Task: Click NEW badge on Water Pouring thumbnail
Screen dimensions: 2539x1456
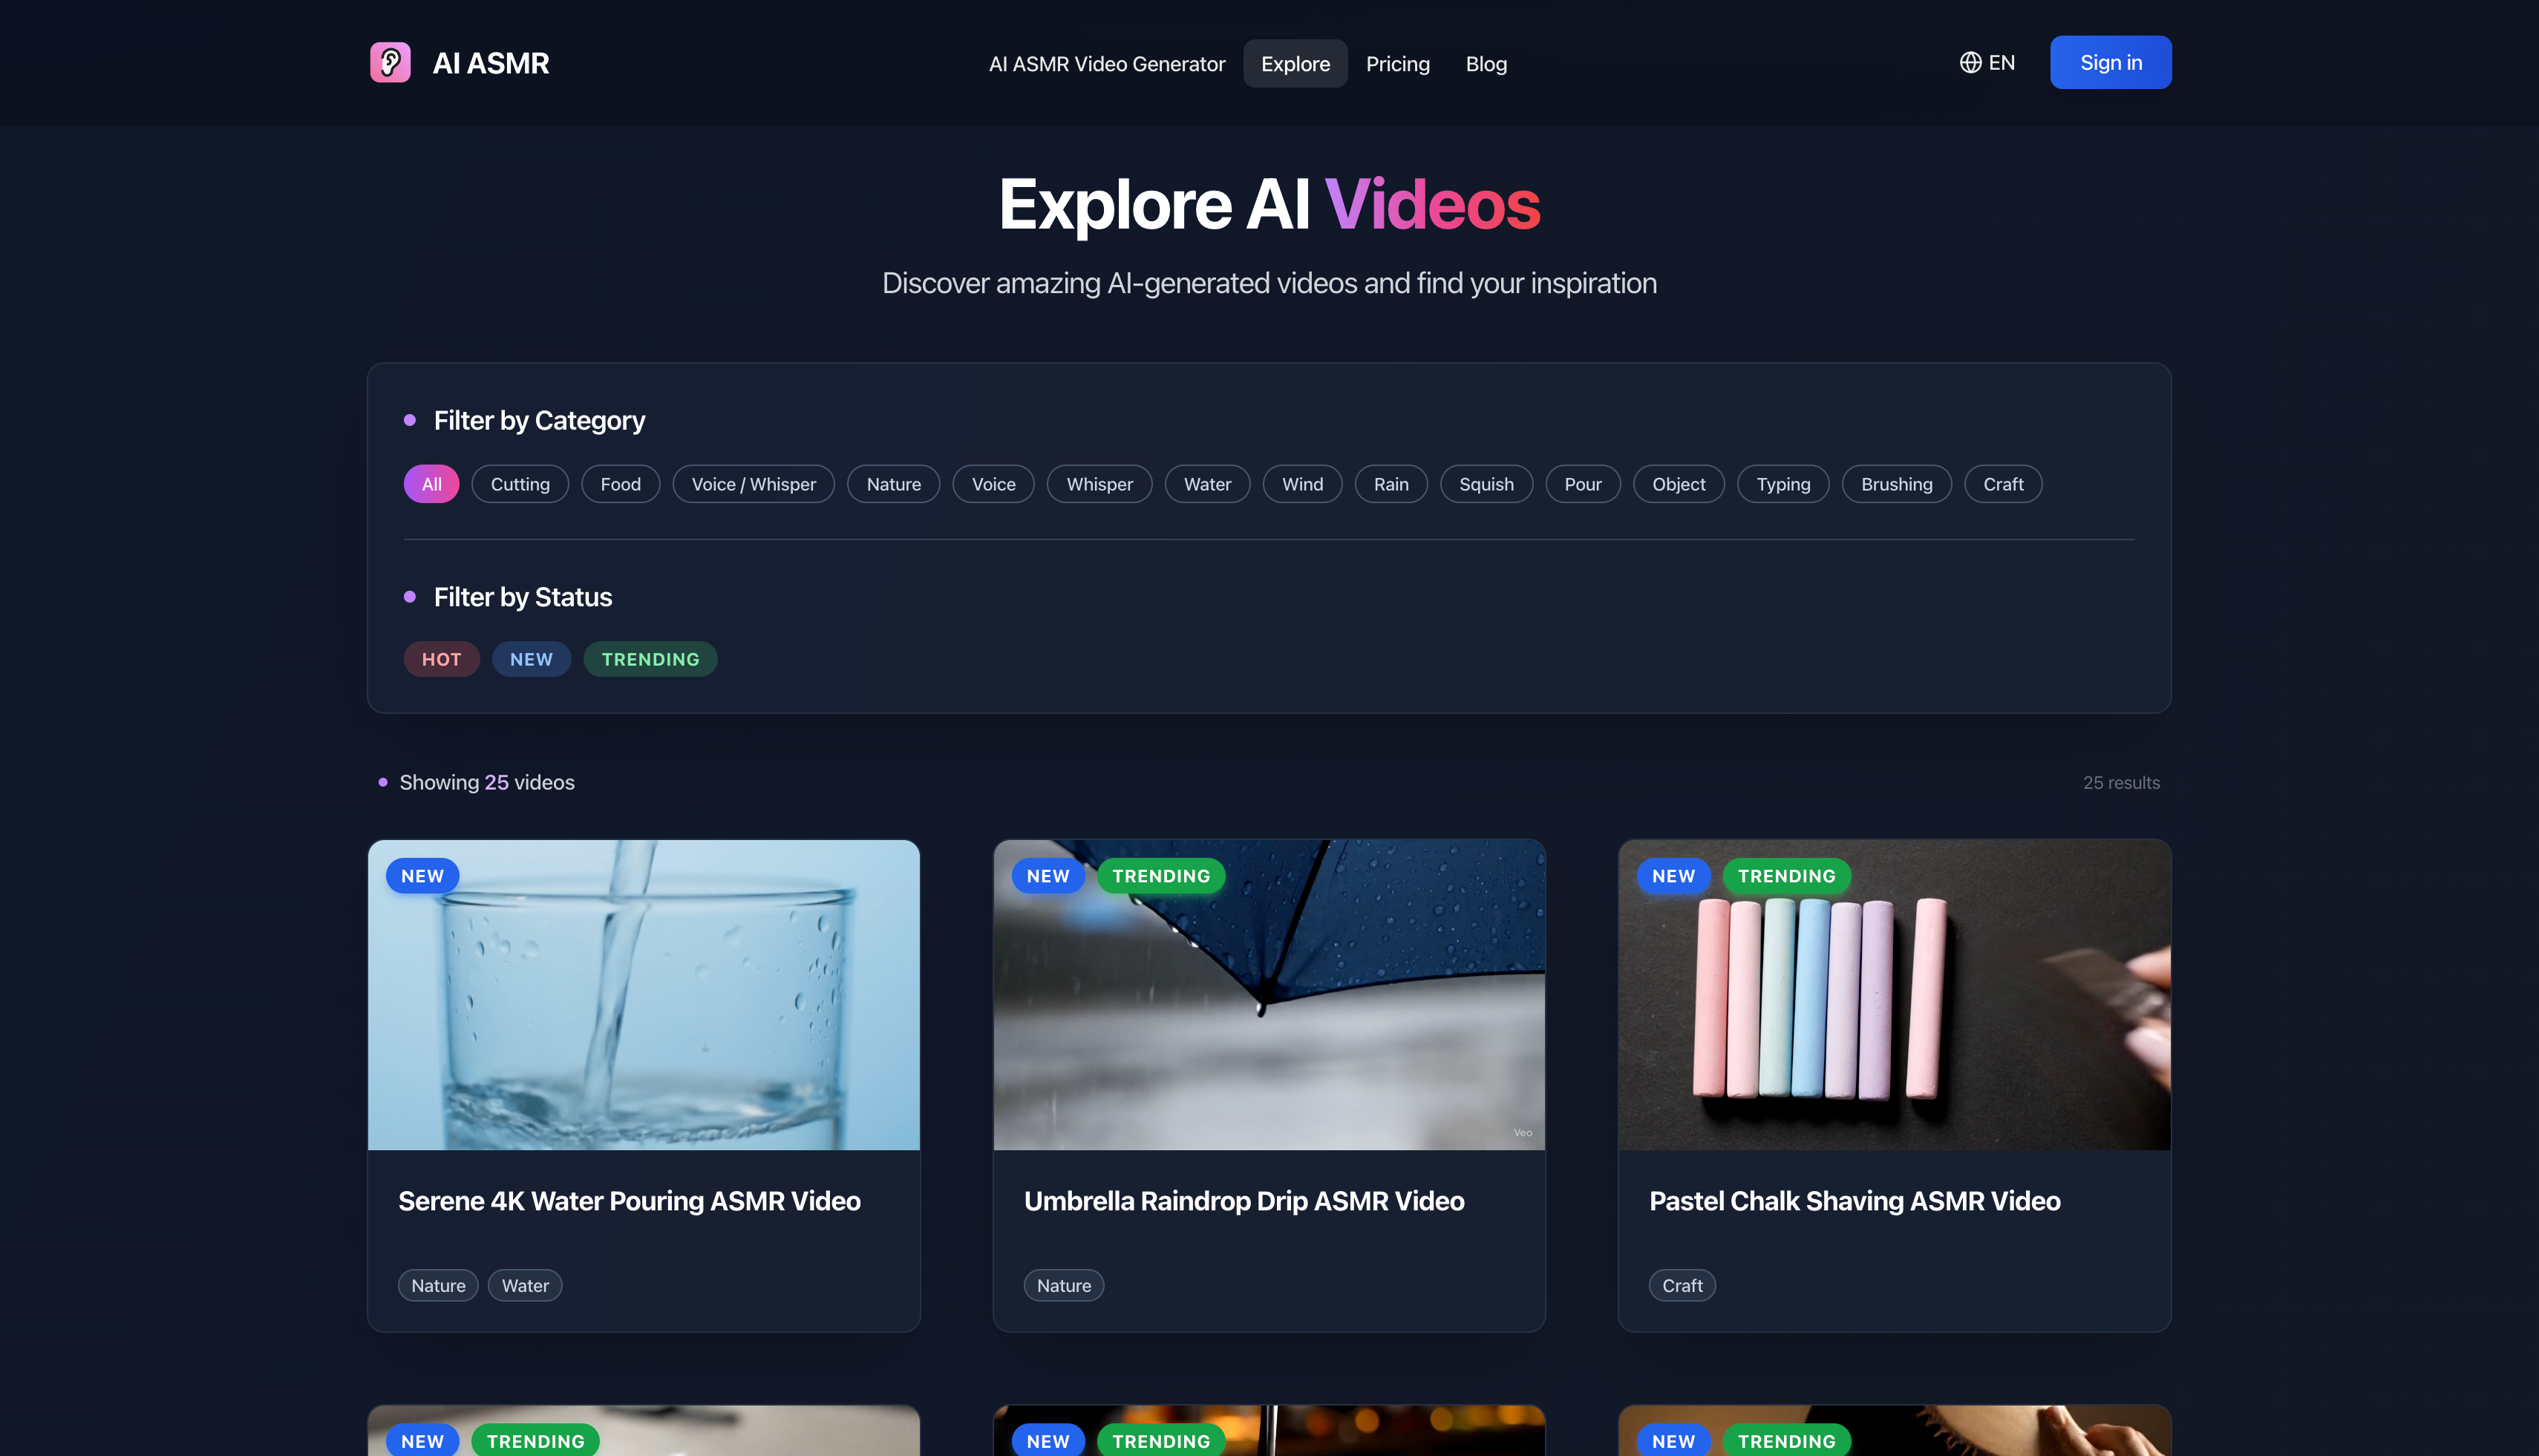Action: coord(422,876)
